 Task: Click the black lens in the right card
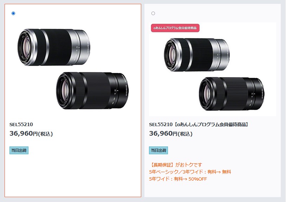coord(232,94)
